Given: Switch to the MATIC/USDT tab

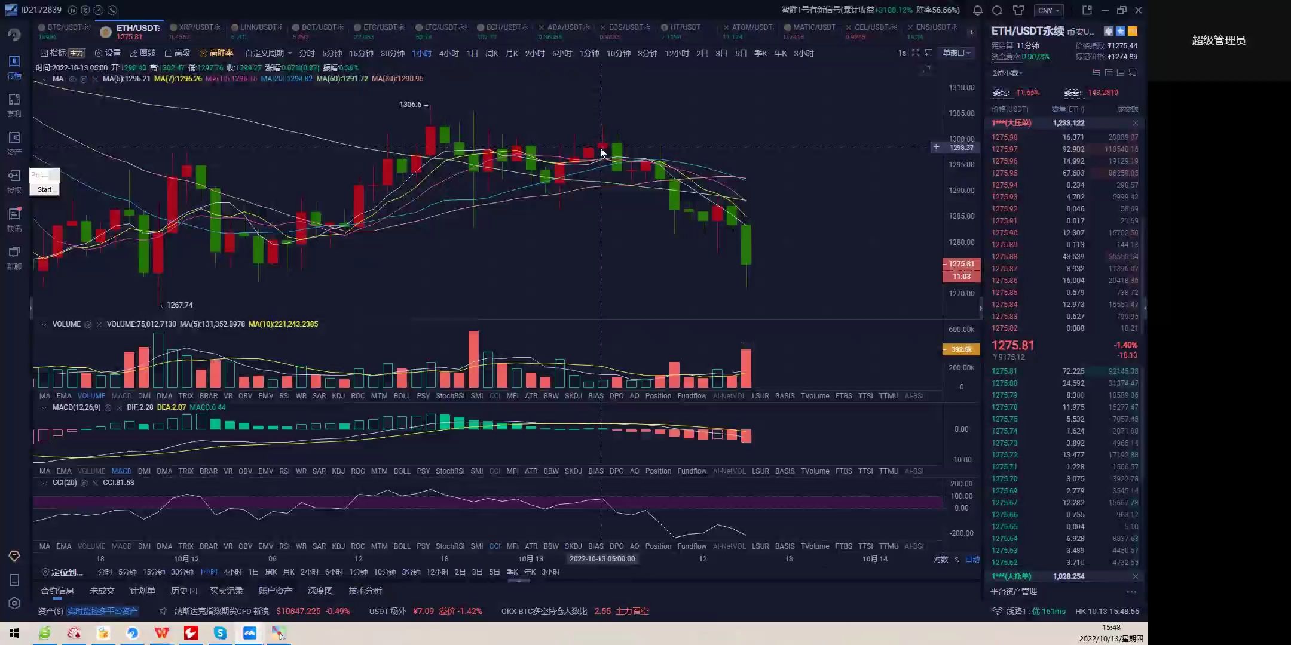Looking at the screenshot, I should click(809, 32).
